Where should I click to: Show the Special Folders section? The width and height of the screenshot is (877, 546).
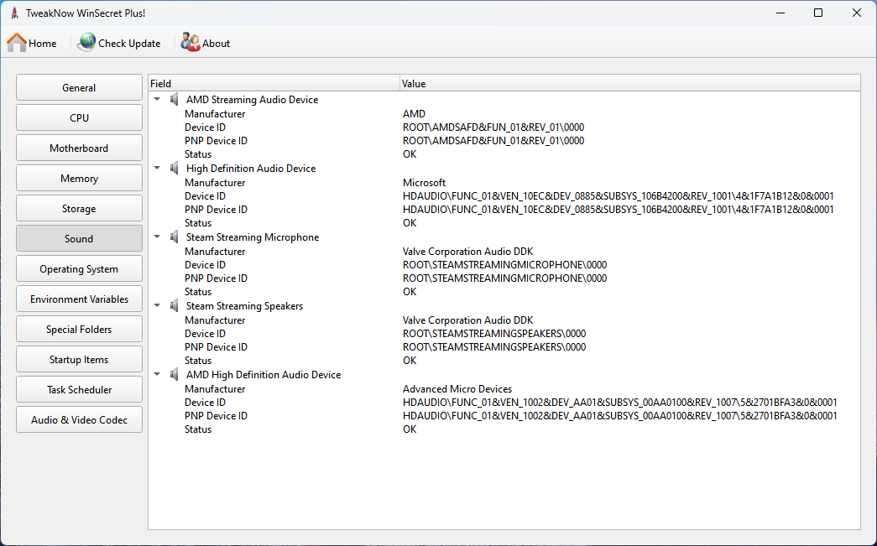click(79, 329)
